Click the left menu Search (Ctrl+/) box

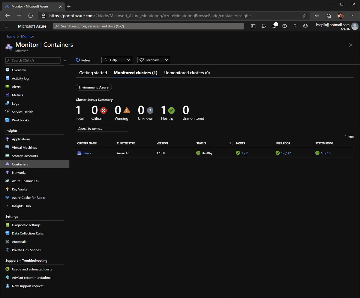(33, 60)
